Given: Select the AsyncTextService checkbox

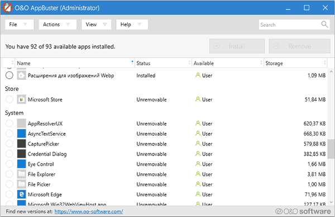Looking at the screenshot, I should click(x=9, y=133).
